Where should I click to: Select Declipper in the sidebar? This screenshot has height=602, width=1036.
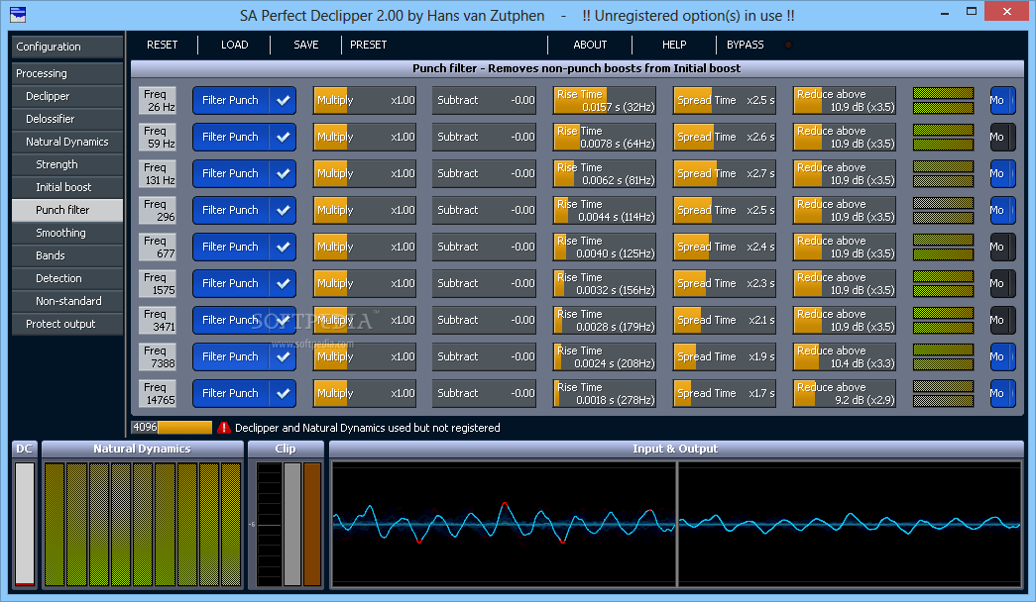[x=67, y=96]
